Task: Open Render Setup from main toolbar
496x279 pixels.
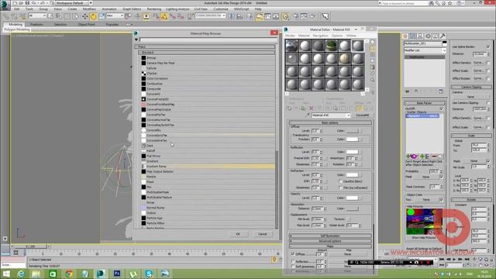Action: pos(295,16)
